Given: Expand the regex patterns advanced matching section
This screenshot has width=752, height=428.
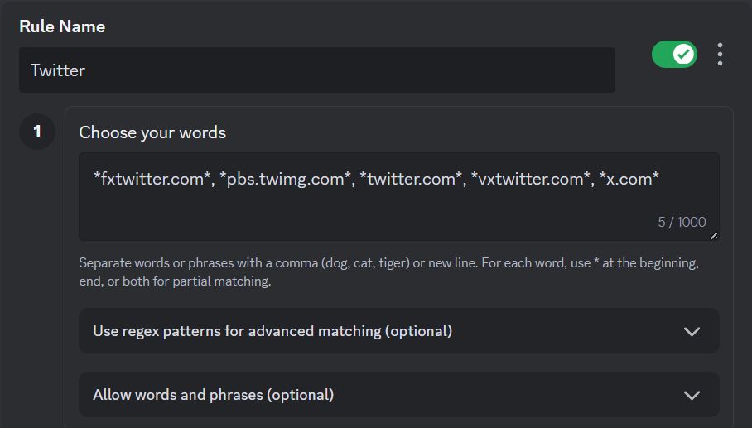Looking at the screenshot, I should [399, 331].
